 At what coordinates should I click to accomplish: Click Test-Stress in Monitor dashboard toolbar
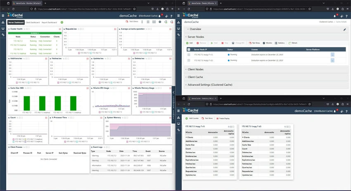click(x=132, y=22)
